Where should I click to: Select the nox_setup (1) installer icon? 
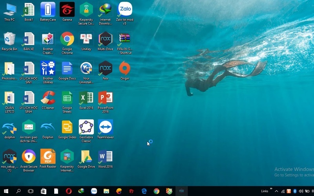tap(9, 161)
